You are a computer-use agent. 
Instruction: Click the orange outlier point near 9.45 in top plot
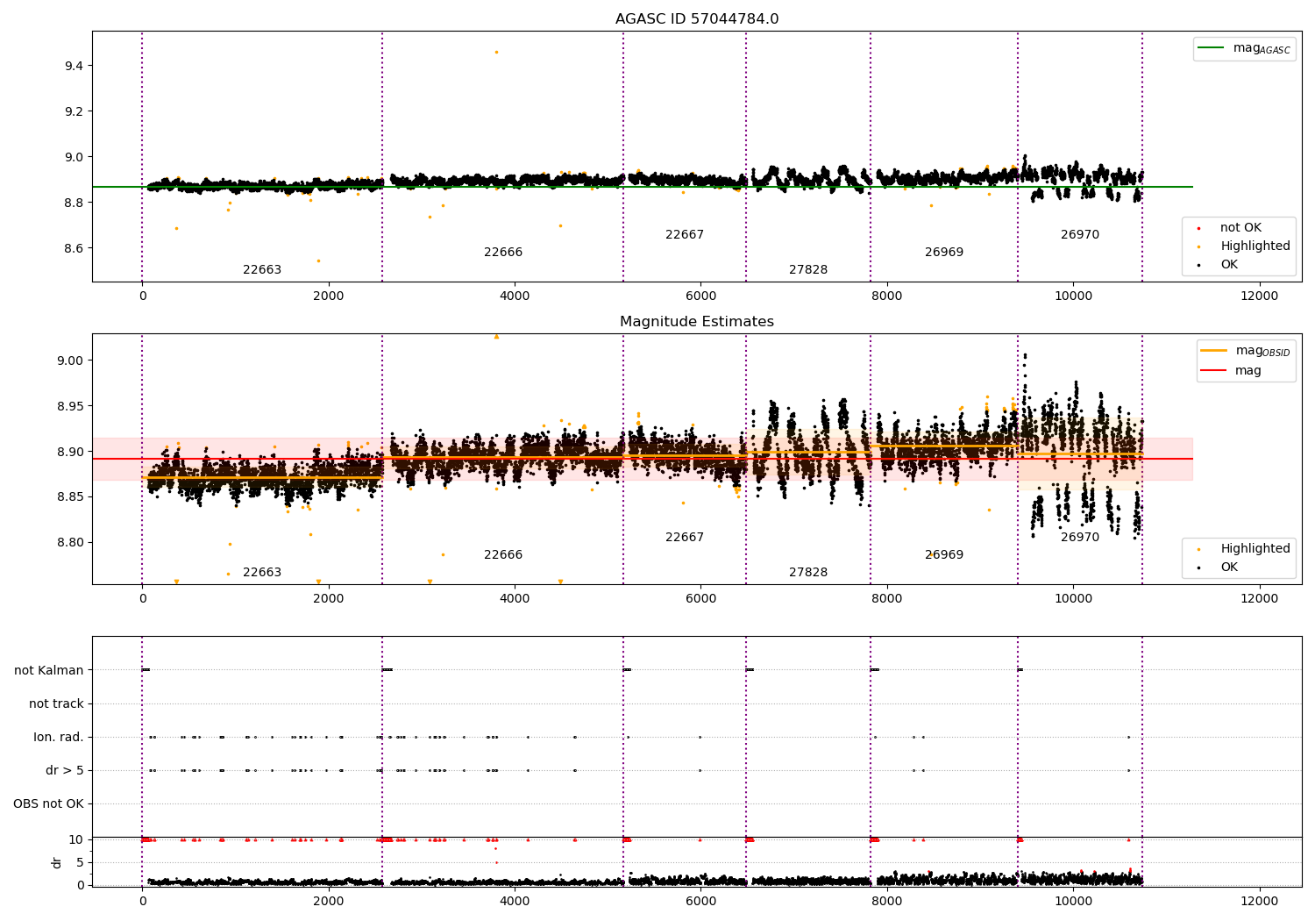(x=496, y=52)
